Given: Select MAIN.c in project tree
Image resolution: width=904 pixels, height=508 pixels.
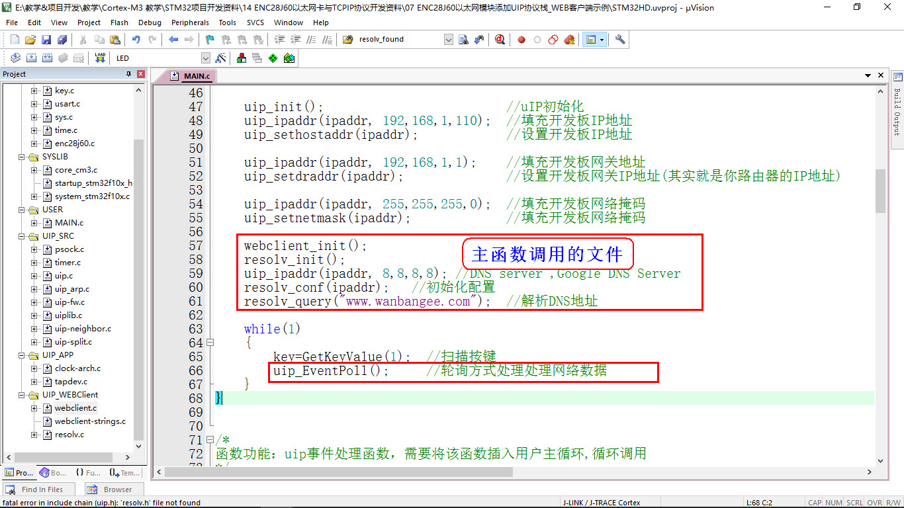Looking at the screenshot, I should 69,223.
